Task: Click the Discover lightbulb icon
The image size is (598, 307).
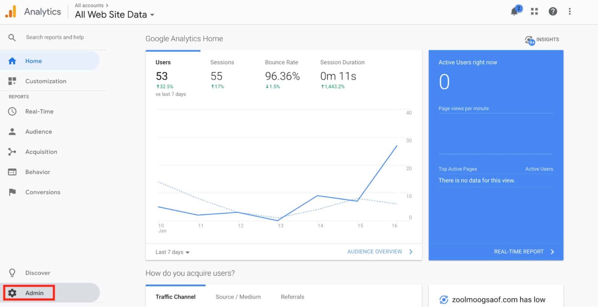Action: click(12, 273)
